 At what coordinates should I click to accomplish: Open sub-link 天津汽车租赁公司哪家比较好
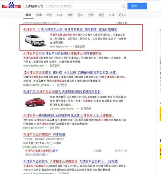point(42,151)
